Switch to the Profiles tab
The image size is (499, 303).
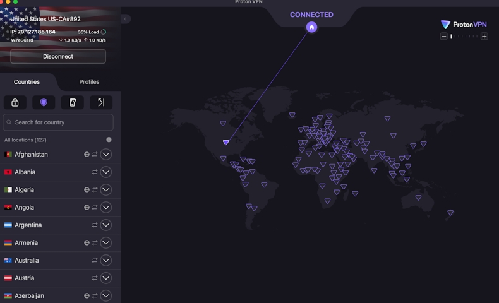(89, 81)
